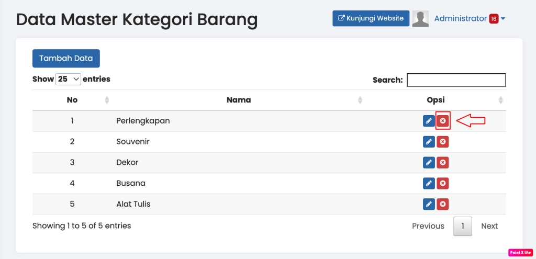
Task: Sort the Opsi column
Action: coord(435,100)
